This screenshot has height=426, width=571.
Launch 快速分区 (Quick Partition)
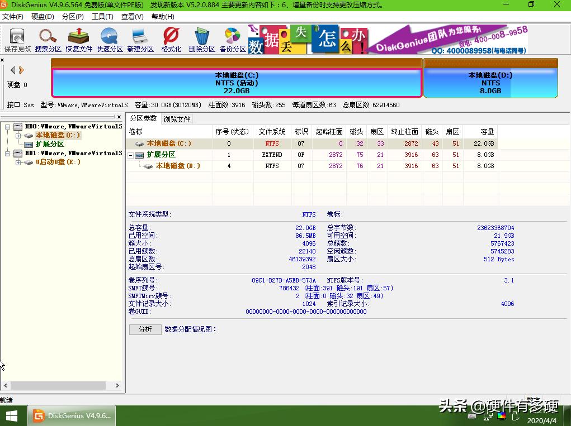(x=109, y=39)
